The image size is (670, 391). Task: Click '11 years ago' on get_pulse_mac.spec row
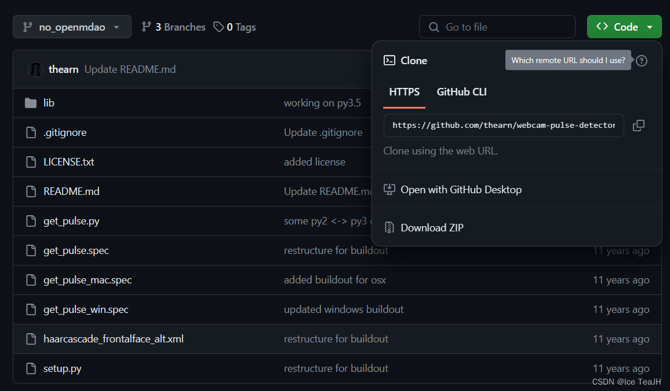pyautogui.click(x=621, y=280)
